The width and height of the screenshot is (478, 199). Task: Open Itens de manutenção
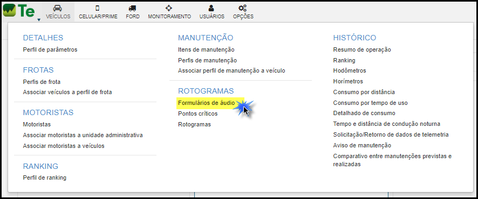(x=206, y=49)
